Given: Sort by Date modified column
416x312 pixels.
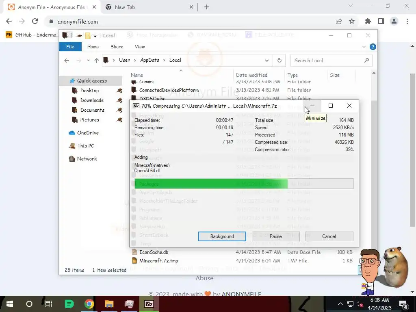Looking at the screenshot, I should click(x=251, y=75).
